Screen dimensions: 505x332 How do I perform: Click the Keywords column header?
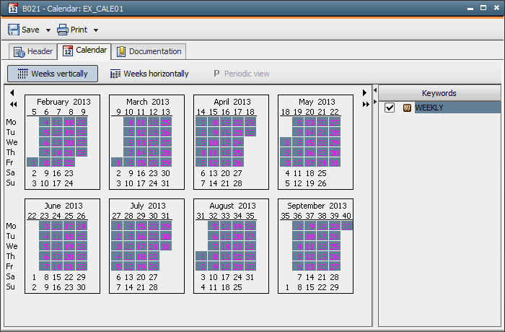pos(439,93)
